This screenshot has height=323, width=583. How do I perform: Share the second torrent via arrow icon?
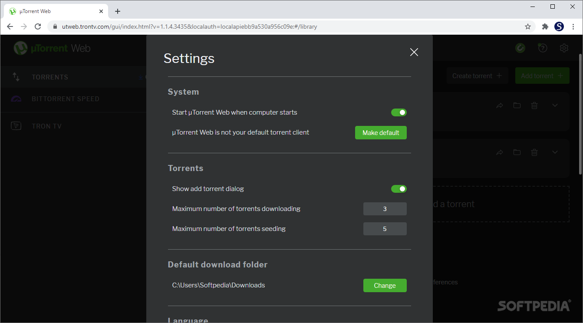coord(500,152)
